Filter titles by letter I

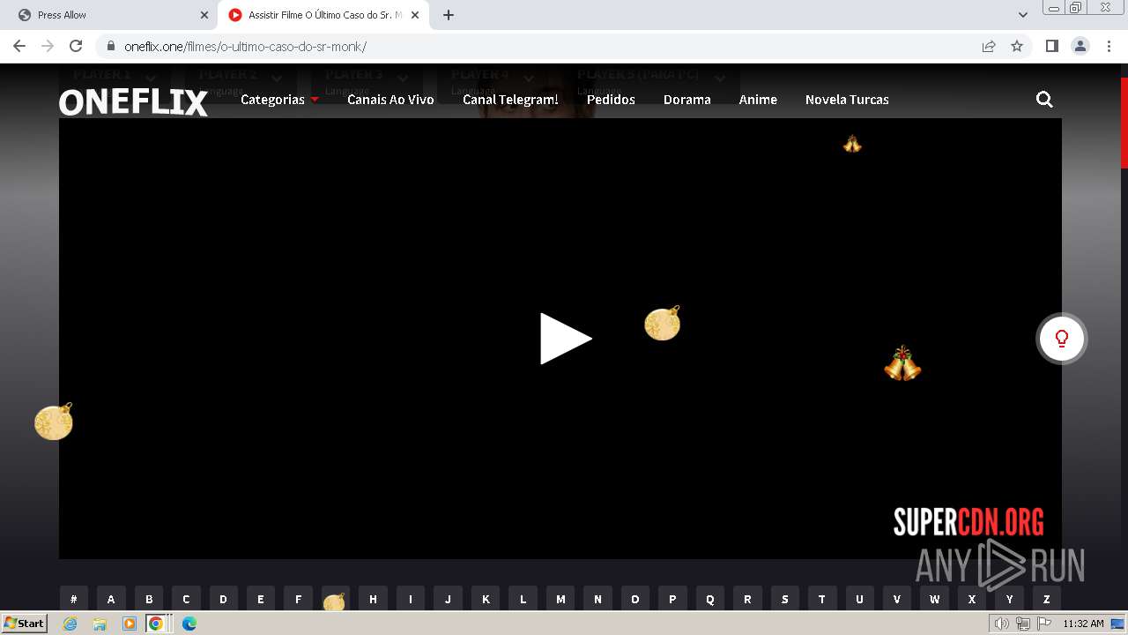click(411, 599)
